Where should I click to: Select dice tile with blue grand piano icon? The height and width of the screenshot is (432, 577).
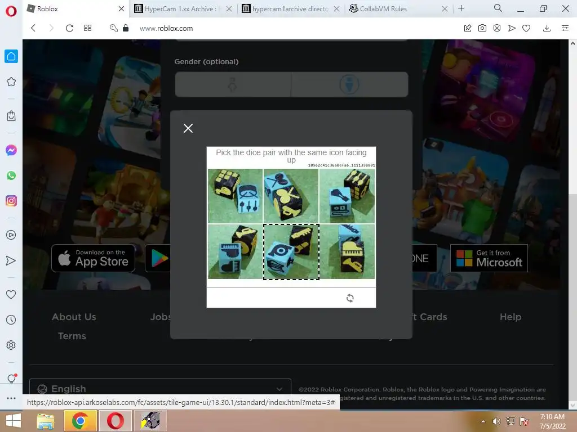click(235, 251)
